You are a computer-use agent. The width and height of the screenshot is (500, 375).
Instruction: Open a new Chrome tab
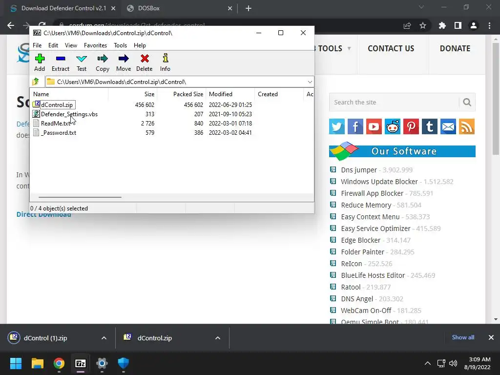coord(249,8)
